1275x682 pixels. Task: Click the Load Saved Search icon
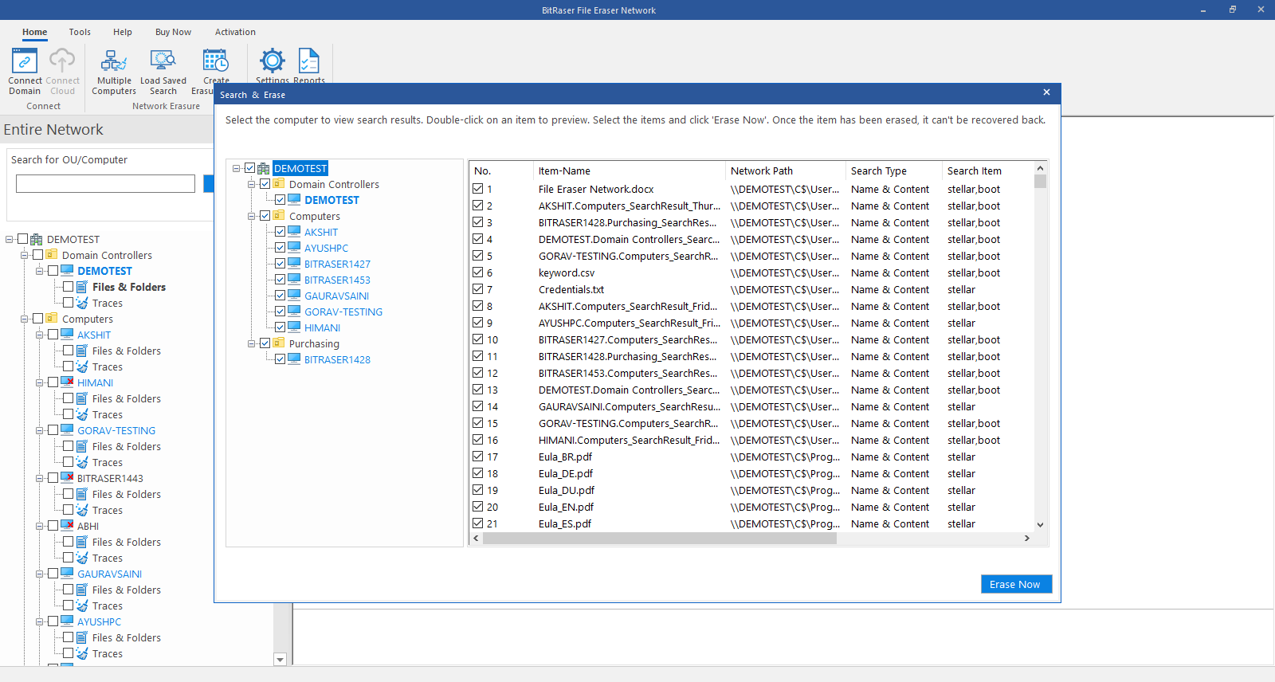[163, 61]
